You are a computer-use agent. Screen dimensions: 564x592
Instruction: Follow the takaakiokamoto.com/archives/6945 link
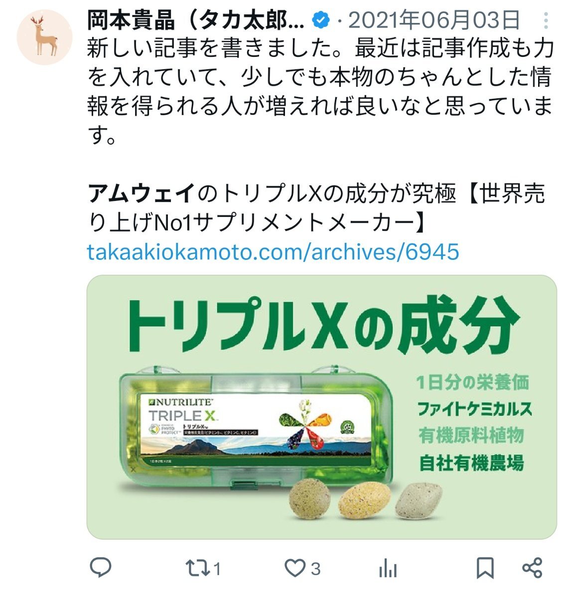(273, 252)
